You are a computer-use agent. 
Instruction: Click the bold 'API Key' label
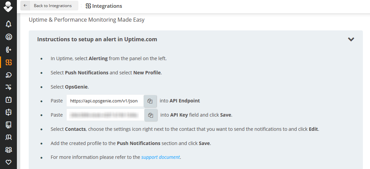(179, 115)
